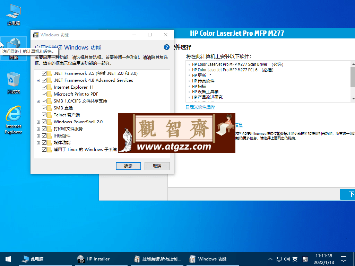Screen dimensions: 355x266
Task: Toggle 媒体功能 checkbox
Action: click(x=44, y=142)
